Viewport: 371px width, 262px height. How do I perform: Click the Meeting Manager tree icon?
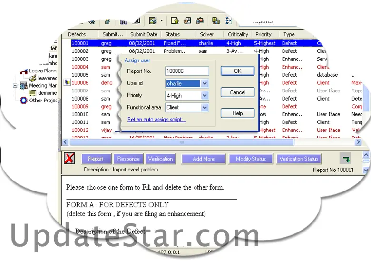[x=24, y=86]
